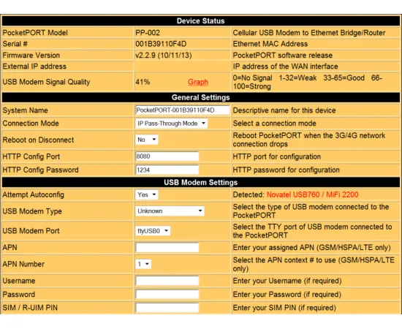This screenshot has width=402, height=329.
Task: Open the USB Modem Port dropdown
Action: pos(153,231)
